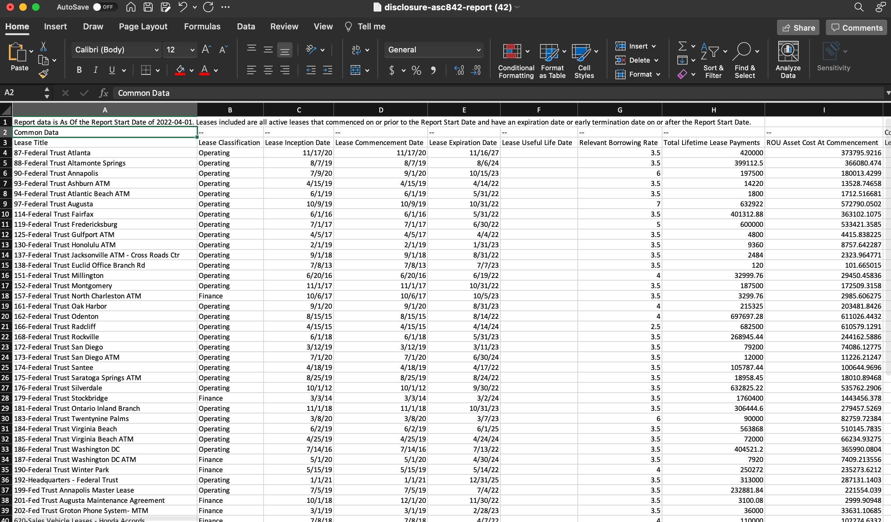Cut selection with the scissors icon
891x522 pixels.
coord(43,46)
